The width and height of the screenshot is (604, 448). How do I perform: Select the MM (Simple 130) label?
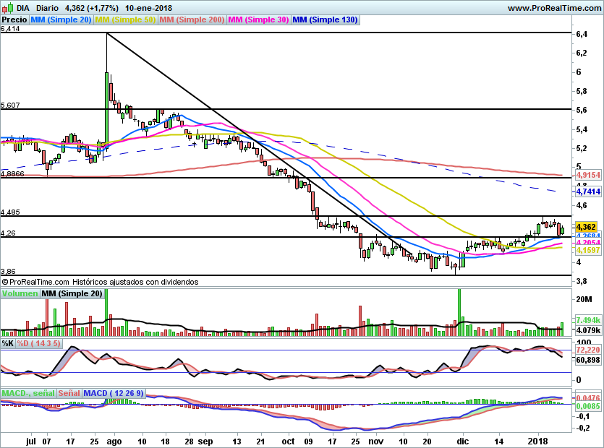tap(325, 20)
